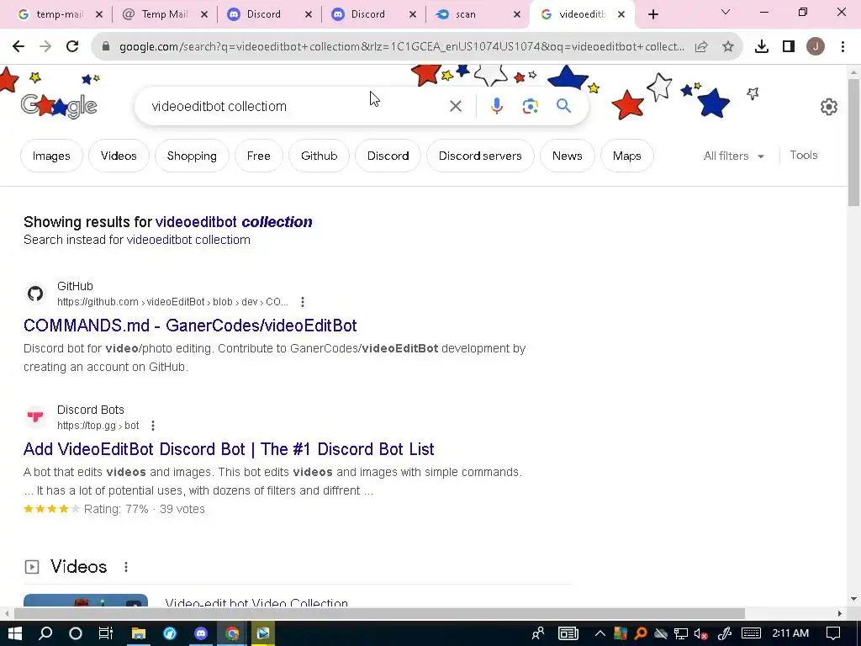Close the scan tab
Image resolution: width=861 pixels, height=646 pixels.
(517, 14)
